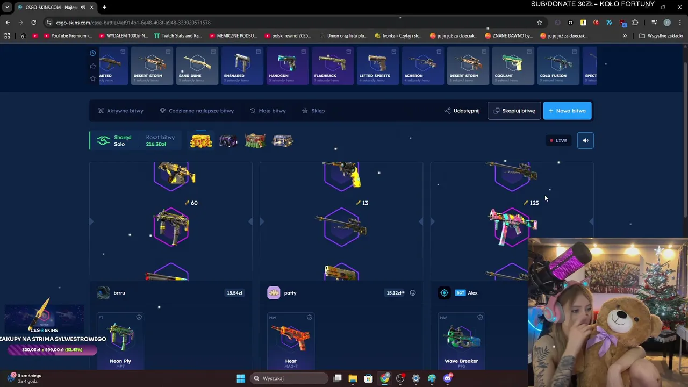The width and height of the screenshot is (688, 387).
Task: Bookmark this page with the star
Action: tap(540, 23)
